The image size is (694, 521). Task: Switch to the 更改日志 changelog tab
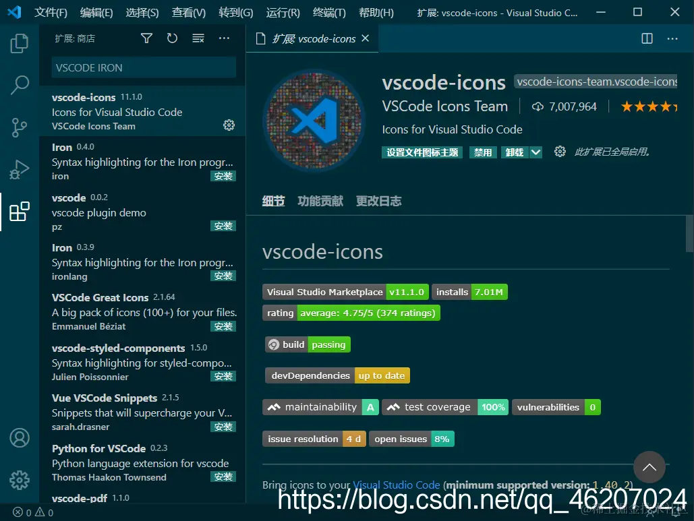(x=379, y=202)
